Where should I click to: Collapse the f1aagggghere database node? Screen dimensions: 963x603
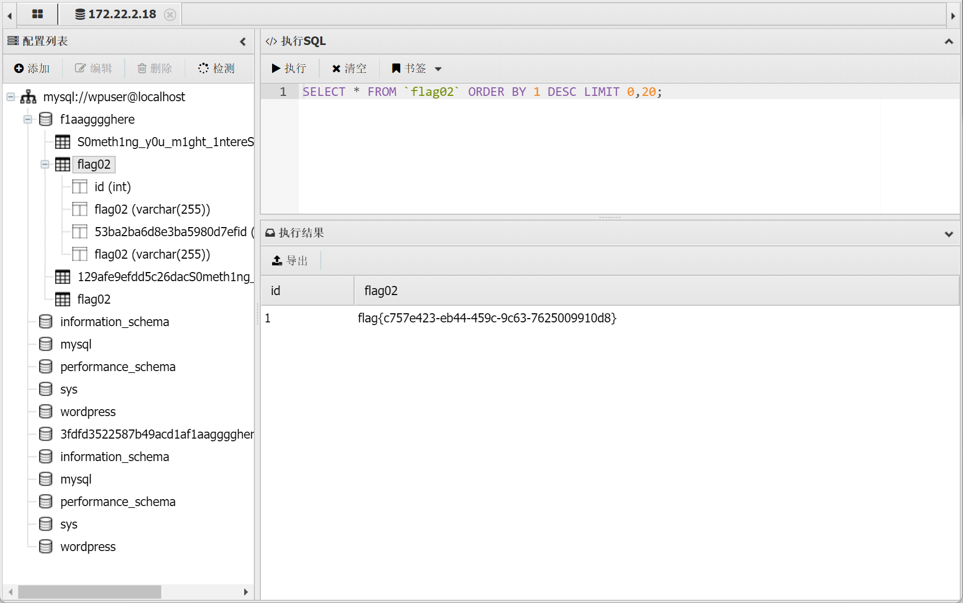28,119
